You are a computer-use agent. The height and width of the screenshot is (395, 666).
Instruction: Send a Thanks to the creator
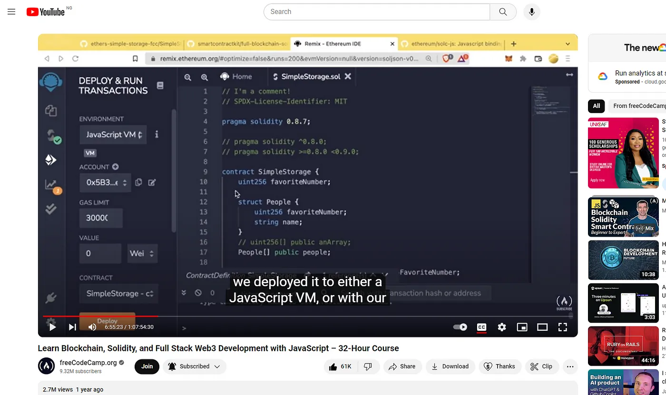pos(499,366)
